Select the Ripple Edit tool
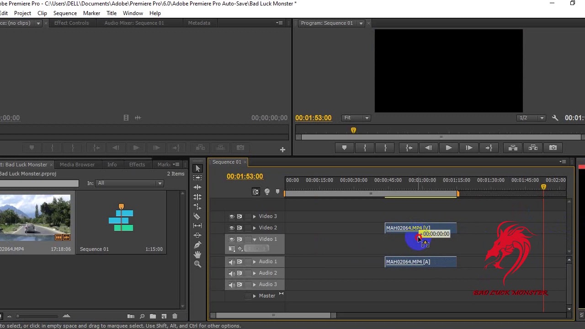 tap(197, 187)
